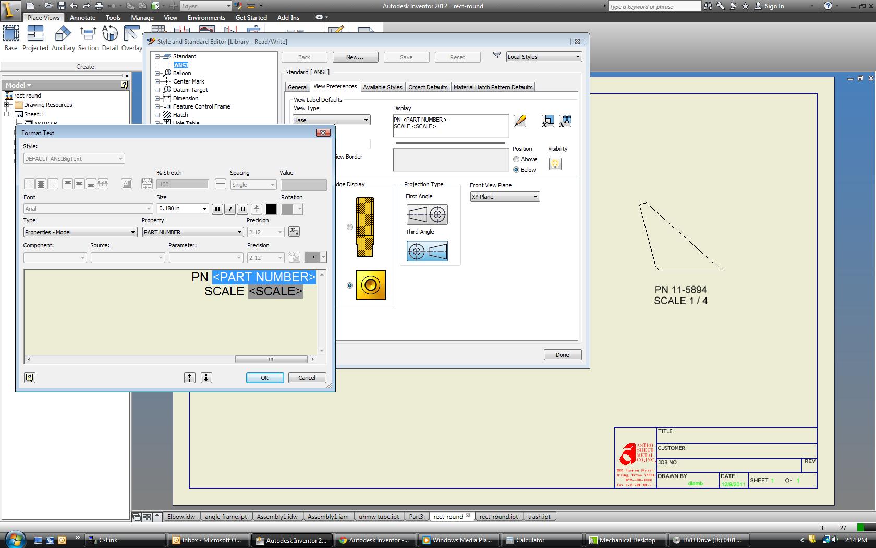This screenshot has height=548, width=876.
Task: Select ANSI standard in style tree
Action: [181, 65]
